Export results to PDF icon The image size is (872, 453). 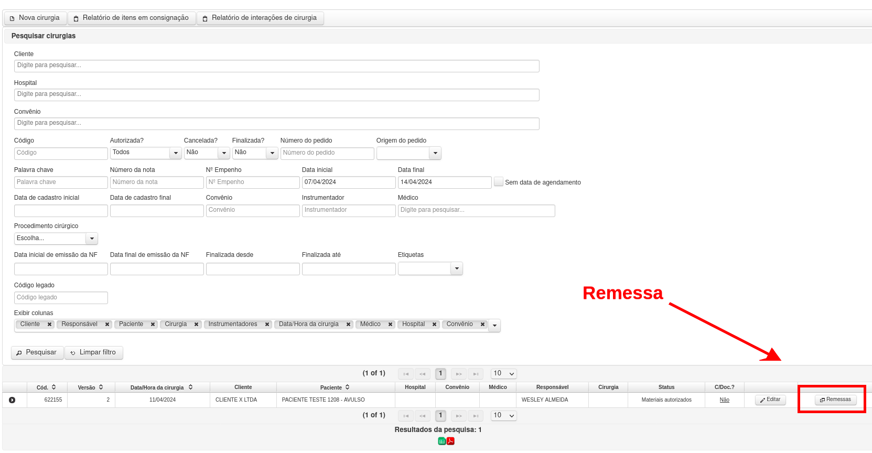pos(450,441)
